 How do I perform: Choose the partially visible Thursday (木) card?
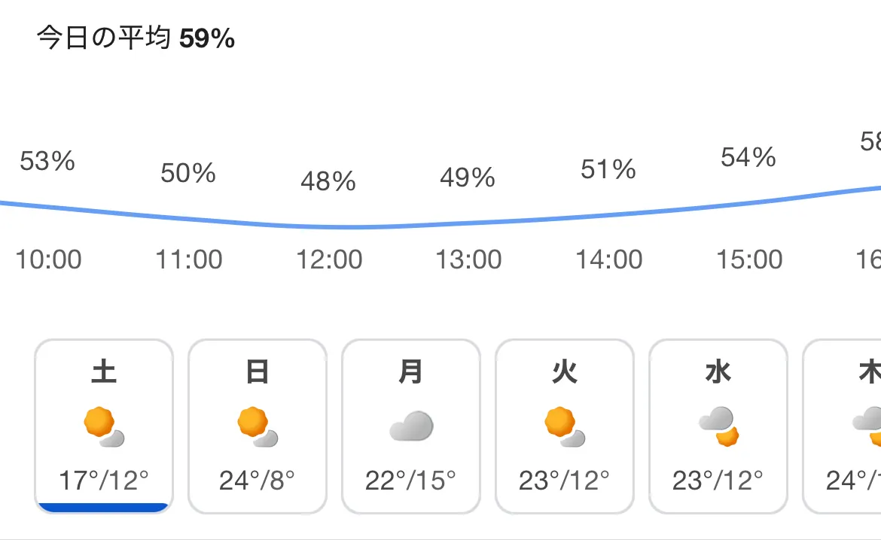842,426
